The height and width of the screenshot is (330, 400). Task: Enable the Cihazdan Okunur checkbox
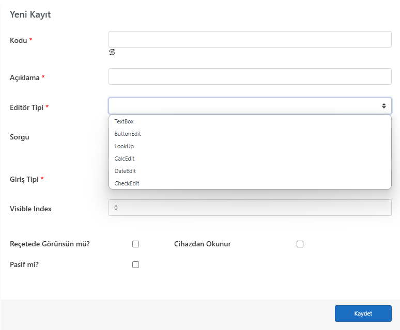[300, 244]
